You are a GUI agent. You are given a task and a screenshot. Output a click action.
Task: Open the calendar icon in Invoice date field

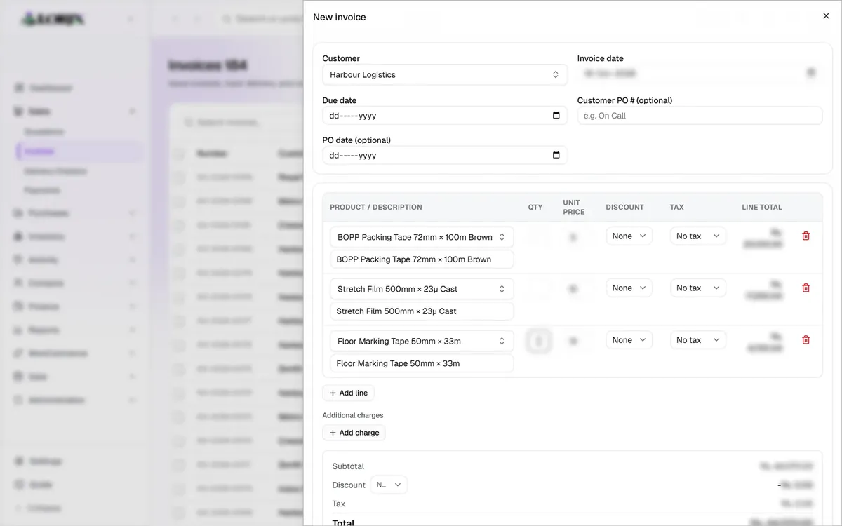coord(810,72)
